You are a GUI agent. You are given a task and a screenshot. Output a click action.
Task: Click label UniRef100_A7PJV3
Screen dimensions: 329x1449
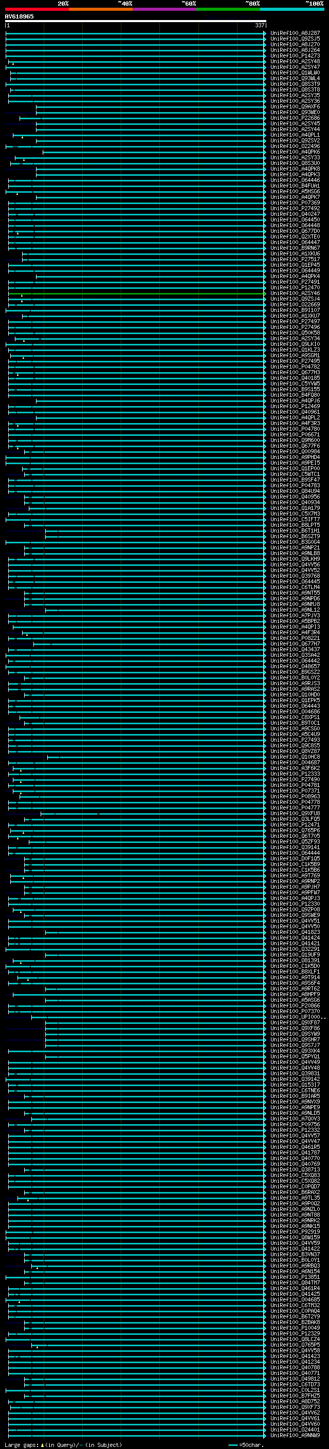click(295, 615)
